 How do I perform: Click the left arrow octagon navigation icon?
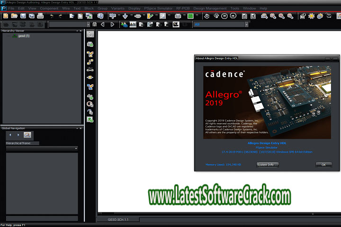[224, 16]
